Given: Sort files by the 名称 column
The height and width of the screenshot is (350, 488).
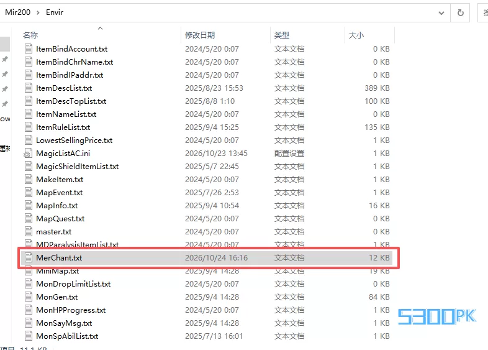Looking at the screenshot, I should pos(30,35).
